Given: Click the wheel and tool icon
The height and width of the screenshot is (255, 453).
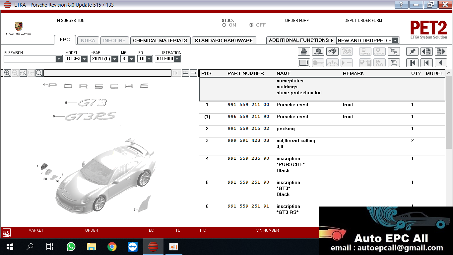Looking at the screenshot, I should [318, 51].
